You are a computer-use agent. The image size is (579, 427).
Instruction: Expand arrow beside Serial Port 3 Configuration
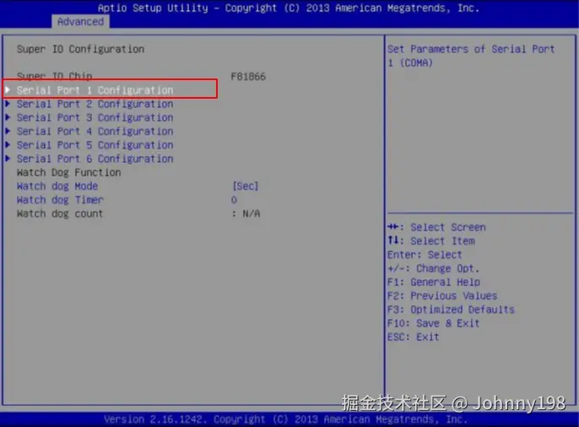coord(8,117)
